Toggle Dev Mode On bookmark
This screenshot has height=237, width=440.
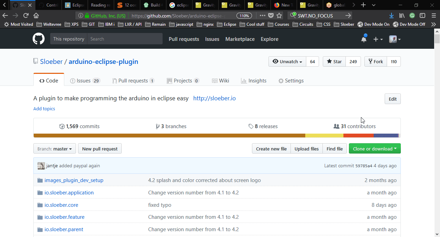point(374,24)
